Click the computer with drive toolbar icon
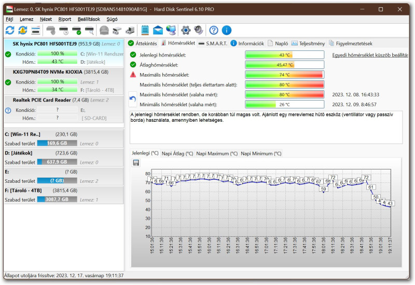415x285 pixels. (130, 31)
